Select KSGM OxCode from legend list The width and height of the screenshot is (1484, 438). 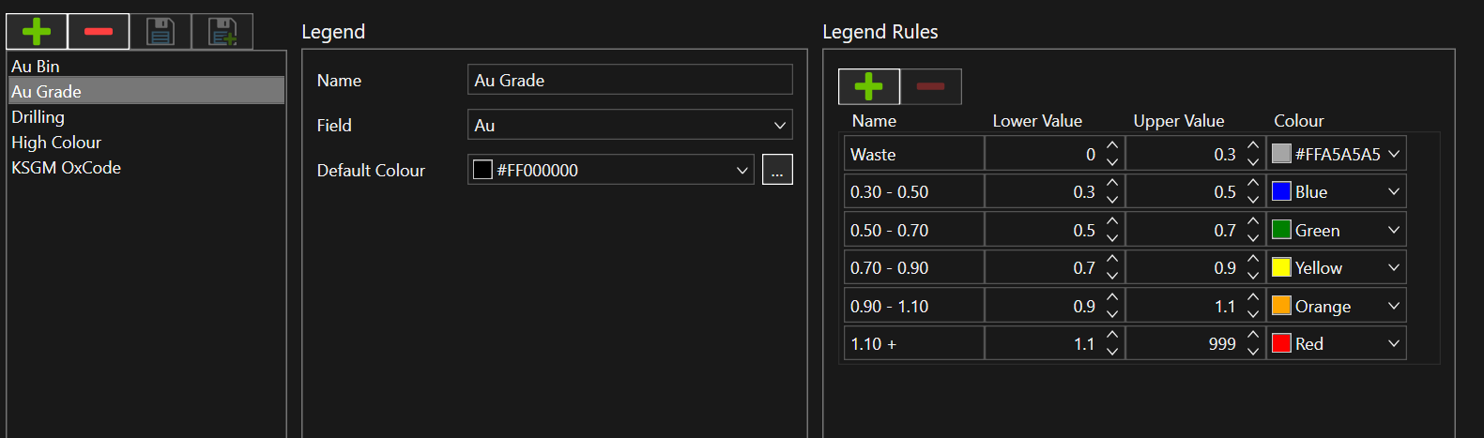point(67,168)
